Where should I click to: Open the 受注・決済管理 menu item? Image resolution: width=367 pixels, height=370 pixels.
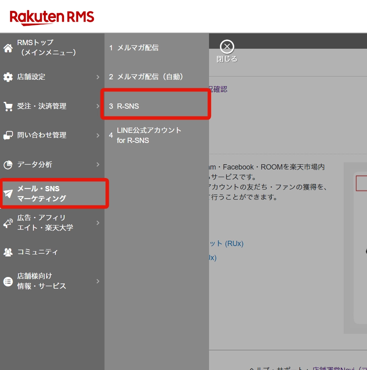click(52, 106)
